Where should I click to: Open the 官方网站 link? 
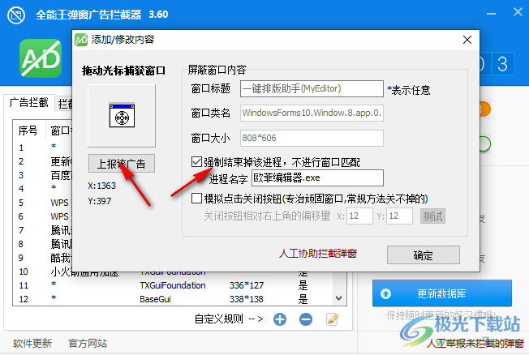point(88,344)
